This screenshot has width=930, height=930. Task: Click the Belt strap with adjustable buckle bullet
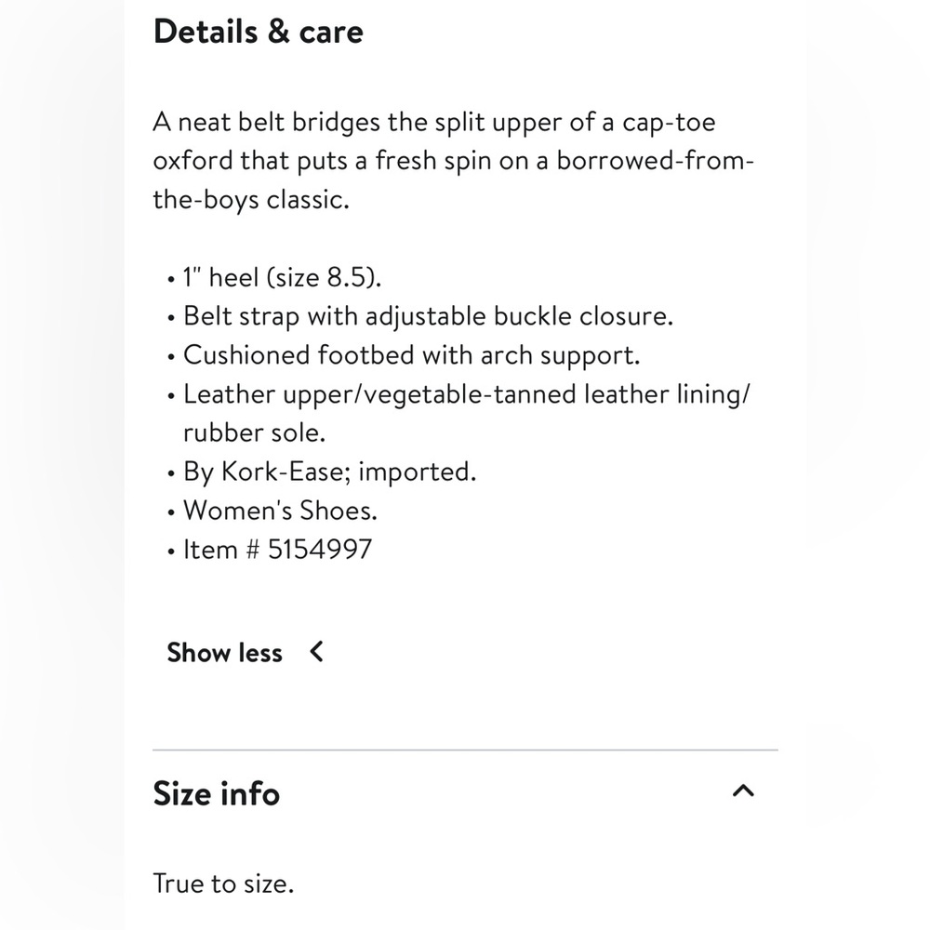(x=428, y=316)
